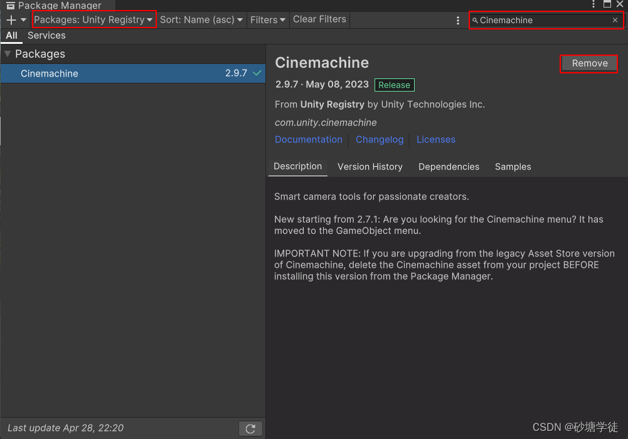
Task: Open the Sort: Name (asc) dropdown
Action: 201,19
